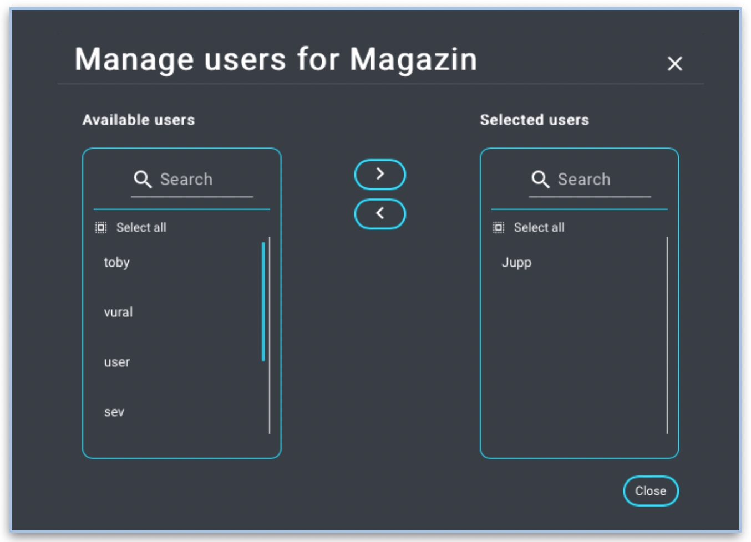751x542 pixels.
Task: Toggle the Select all label in Selected users
Action: pos(539,228)
